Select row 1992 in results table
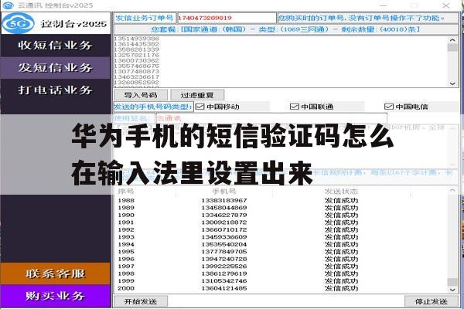This screenshot has height=309, width=464. 281,229
